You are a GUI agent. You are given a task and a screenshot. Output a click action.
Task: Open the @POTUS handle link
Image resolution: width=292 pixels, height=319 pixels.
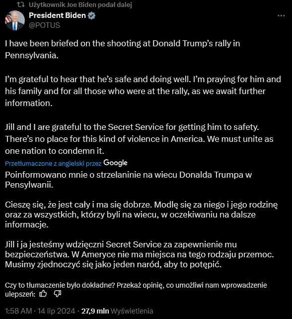44,25
